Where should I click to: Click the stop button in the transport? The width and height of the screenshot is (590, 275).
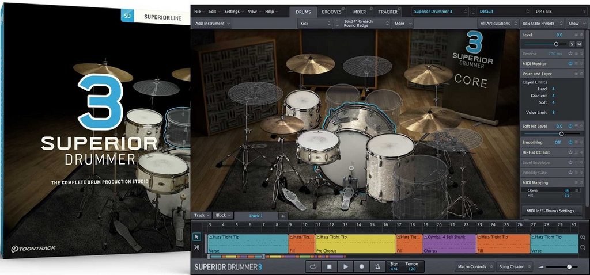click(329, 267)
